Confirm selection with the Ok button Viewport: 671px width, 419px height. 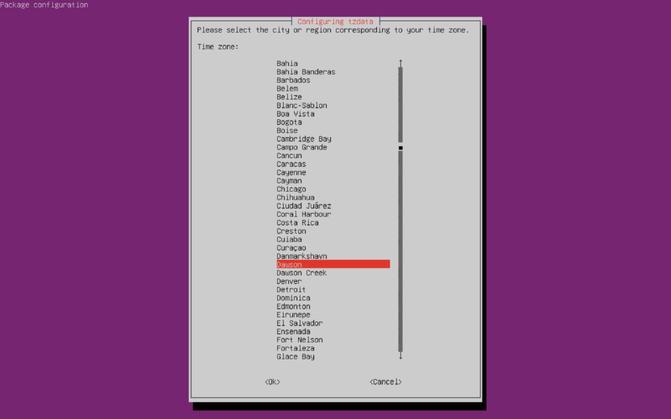(271, 381)
